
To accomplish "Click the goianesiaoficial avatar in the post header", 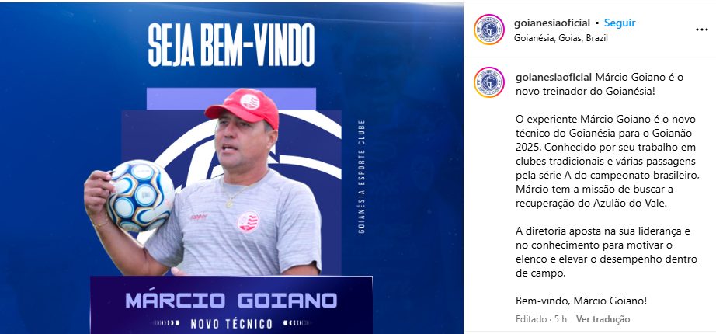I will pyautogui.click(x=489, y=30).
